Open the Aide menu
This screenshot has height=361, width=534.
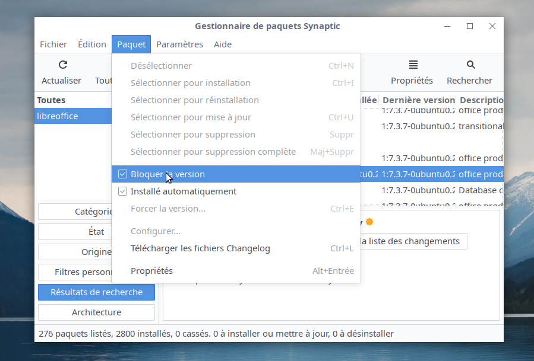(x=223, y=44)
